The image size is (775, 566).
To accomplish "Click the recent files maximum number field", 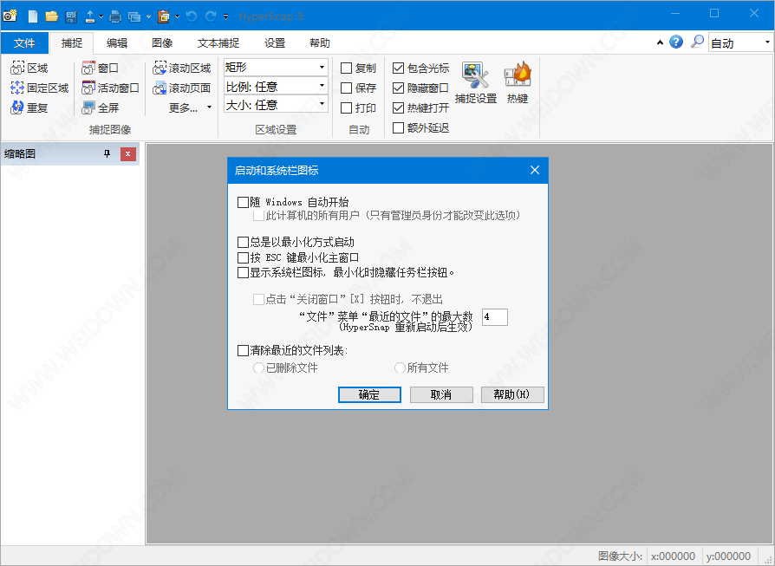I will coord(495,317).
